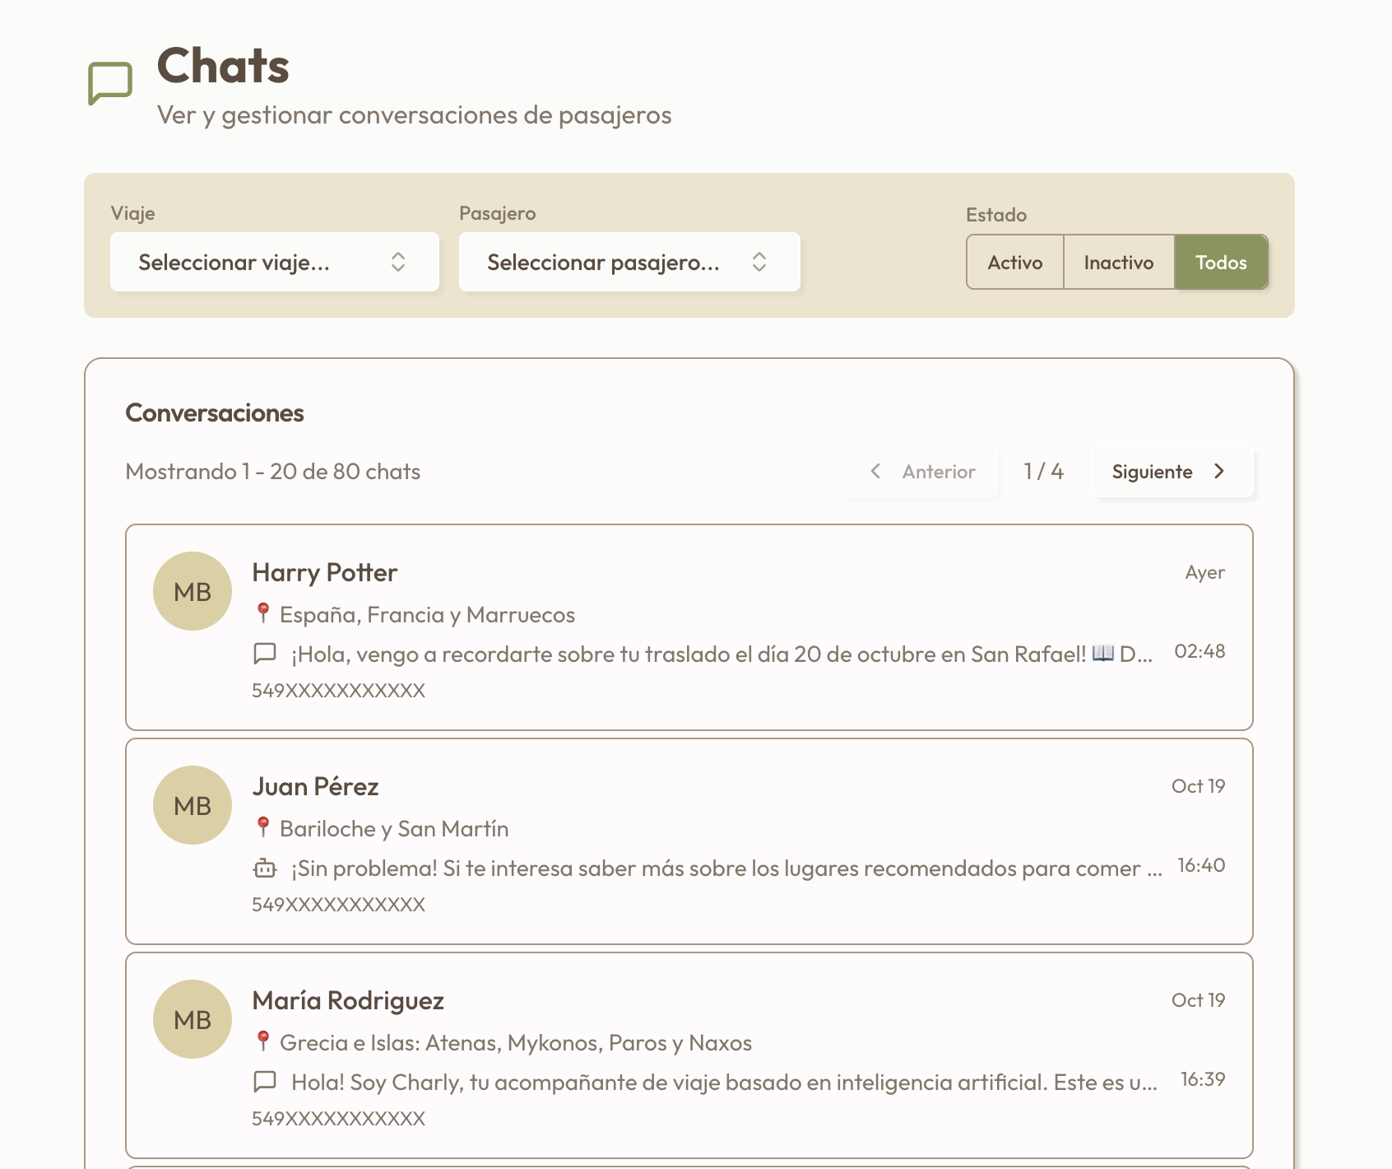Screen dimensions: 1392x1169
Task: Click the message bubble icon in Harry Potter's chat
Action: click(263, 653)
